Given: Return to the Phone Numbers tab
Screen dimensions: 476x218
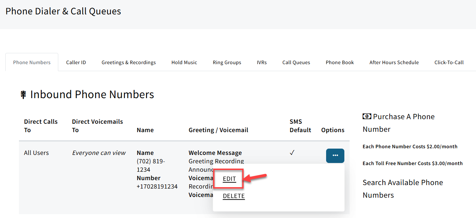Looking at the screenshot, I should (x=32, y=62).
